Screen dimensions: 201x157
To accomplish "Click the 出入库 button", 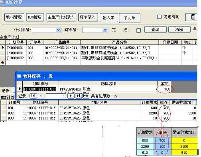I will click(109, 17).
